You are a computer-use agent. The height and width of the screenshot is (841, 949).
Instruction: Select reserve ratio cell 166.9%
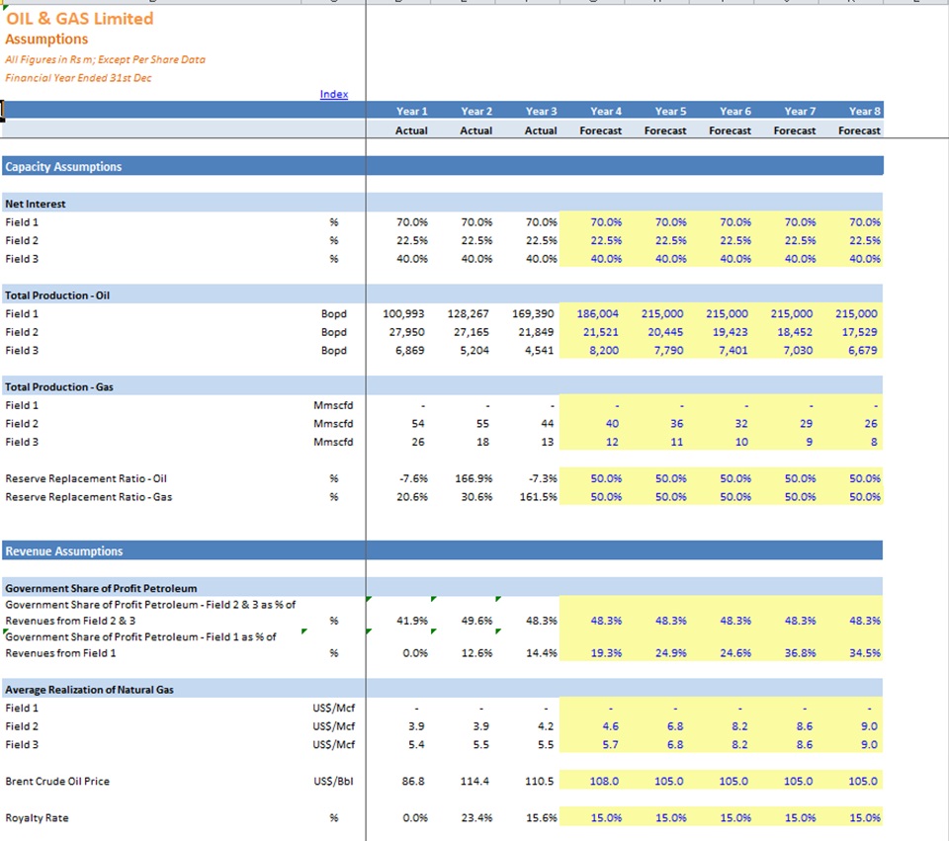pyautogui.click(x=474, y=478)
